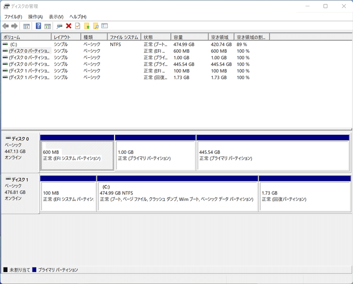Sort by the ボリューム column header
Image resolution: width=353 pixels, height=284 pixels.
[26, 37]
